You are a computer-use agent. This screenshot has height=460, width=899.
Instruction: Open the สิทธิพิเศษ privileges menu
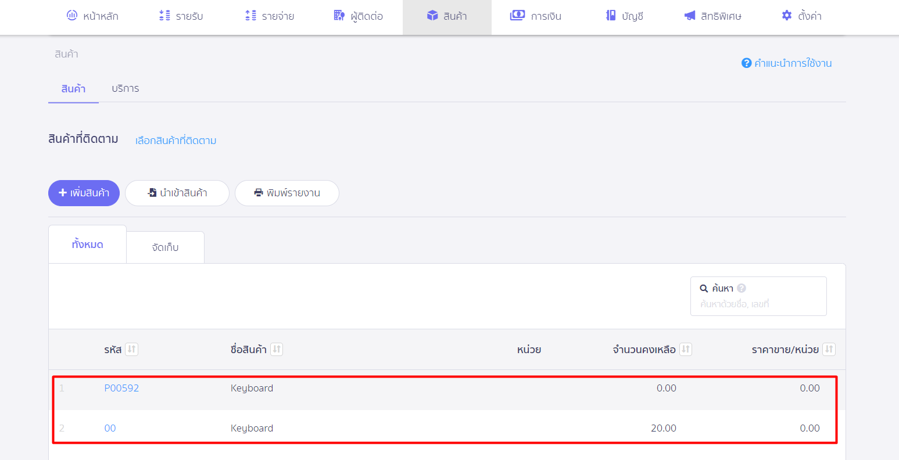pyautogui.click(x=713, y=16)
